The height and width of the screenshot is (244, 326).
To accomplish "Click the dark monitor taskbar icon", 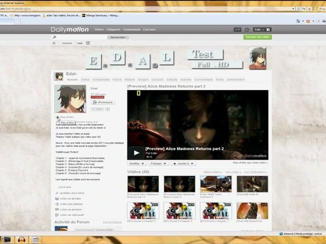I will point(7,240).
